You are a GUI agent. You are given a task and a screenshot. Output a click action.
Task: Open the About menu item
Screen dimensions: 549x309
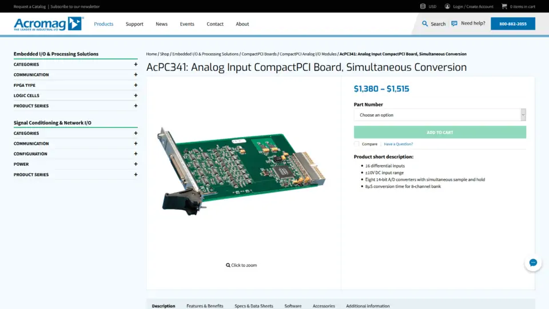click(x=242, y=24)
